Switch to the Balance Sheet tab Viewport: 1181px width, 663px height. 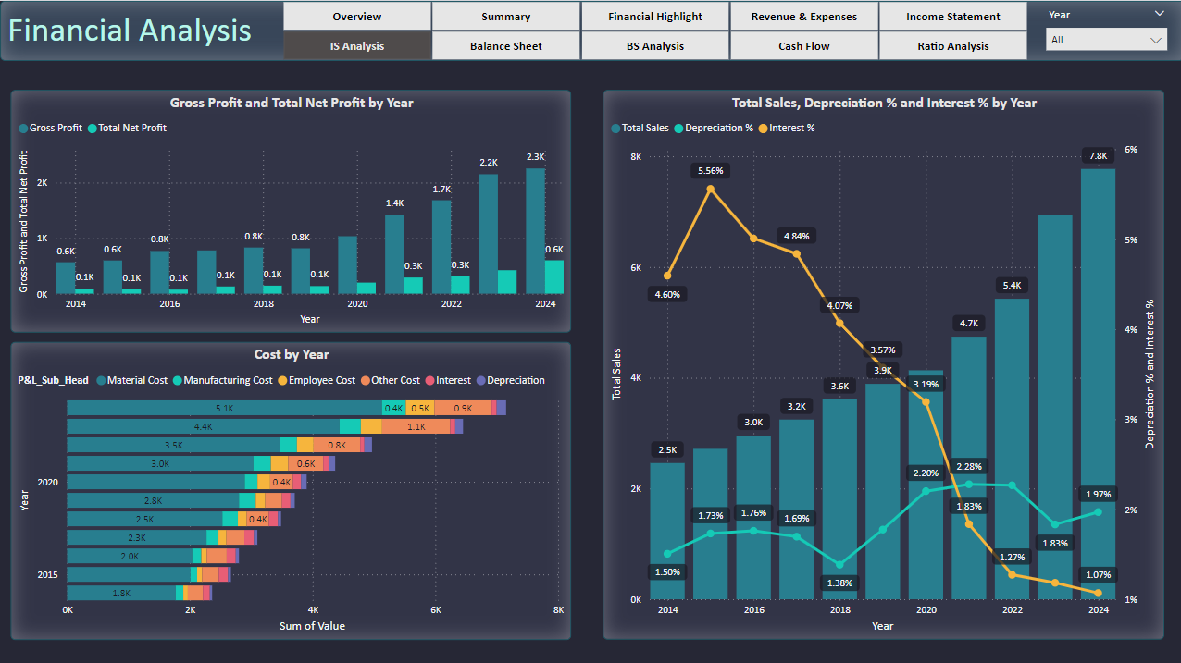[505, 46]
